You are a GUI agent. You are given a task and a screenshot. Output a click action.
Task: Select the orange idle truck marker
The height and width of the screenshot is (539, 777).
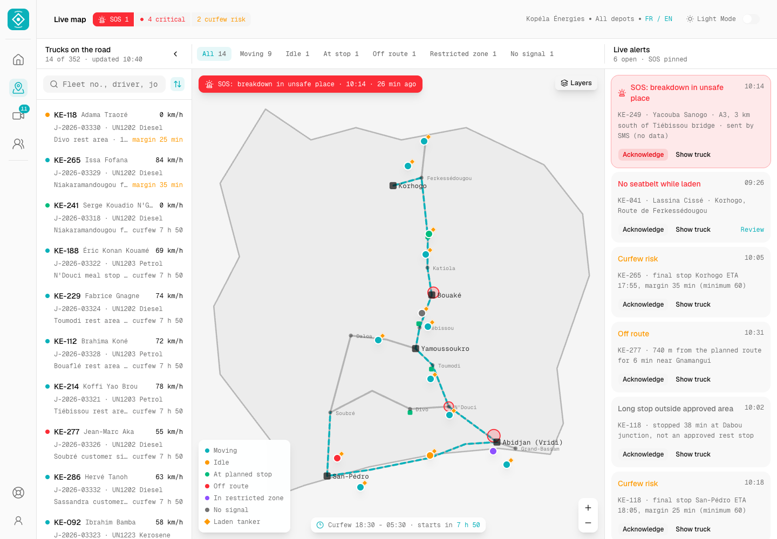click(x=430, y=455)
